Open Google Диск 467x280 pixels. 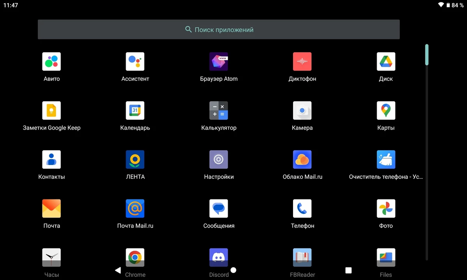click(386, 61)
